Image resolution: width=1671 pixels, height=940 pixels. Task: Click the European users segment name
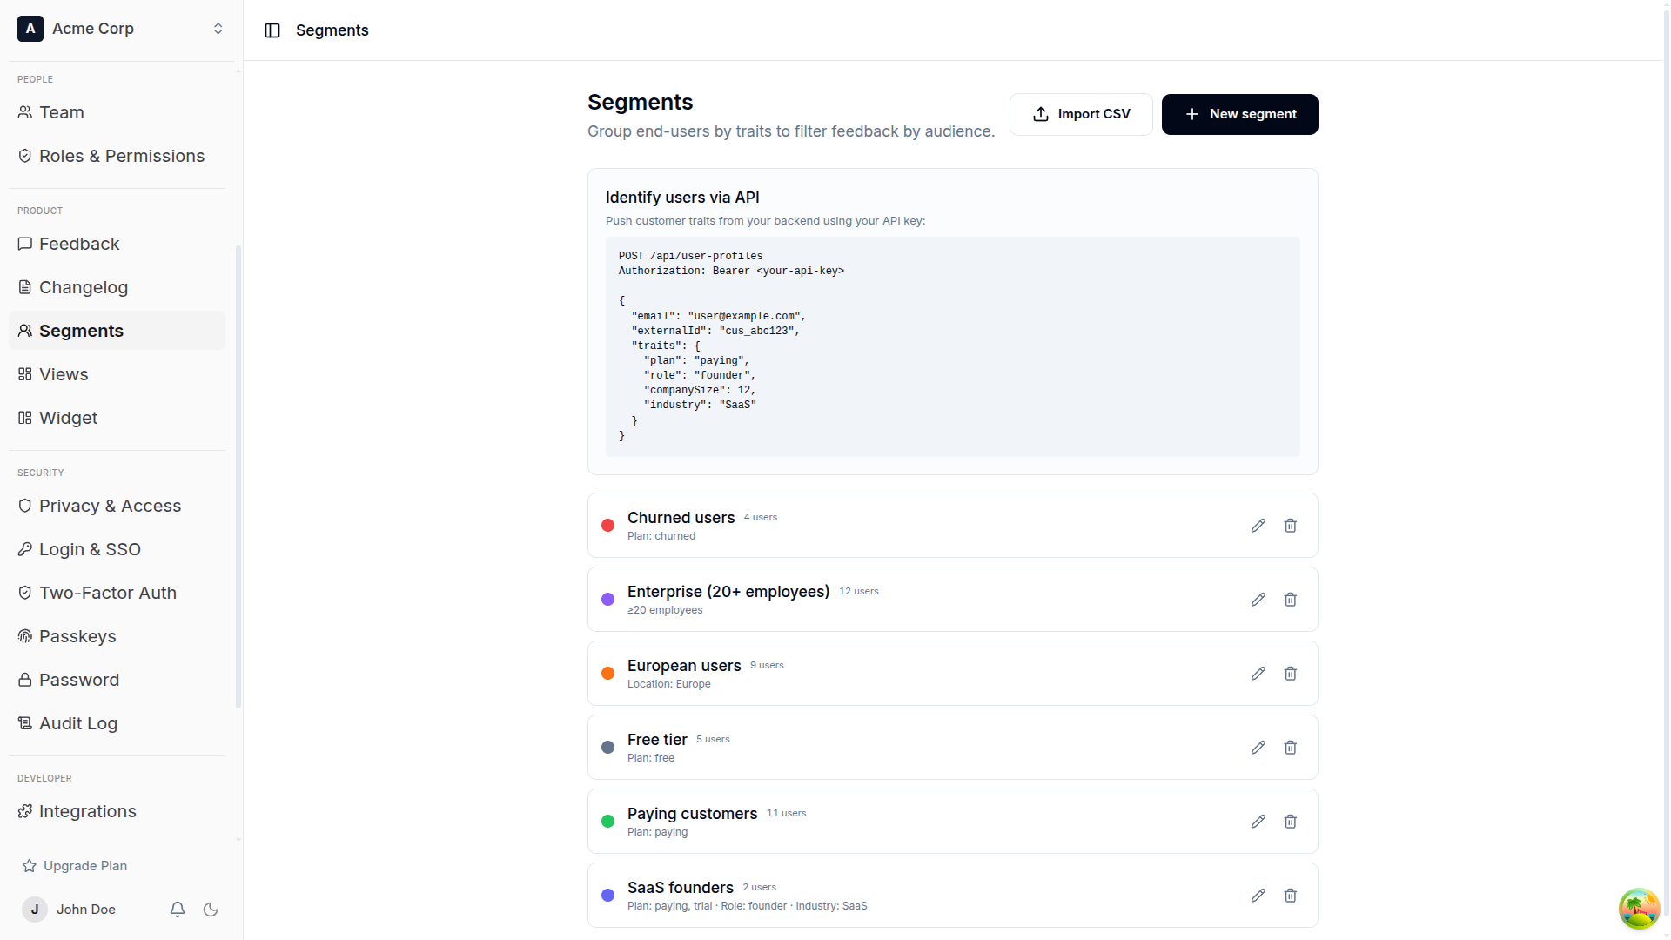tap(684, 666)
